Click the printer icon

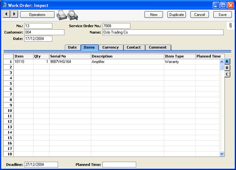[62, 15]
